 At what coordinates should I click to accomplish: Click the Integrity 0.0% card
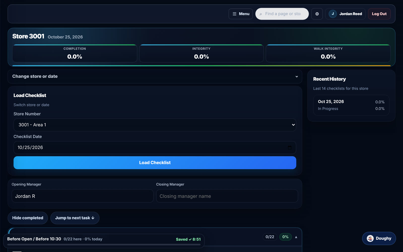[201, 53]
